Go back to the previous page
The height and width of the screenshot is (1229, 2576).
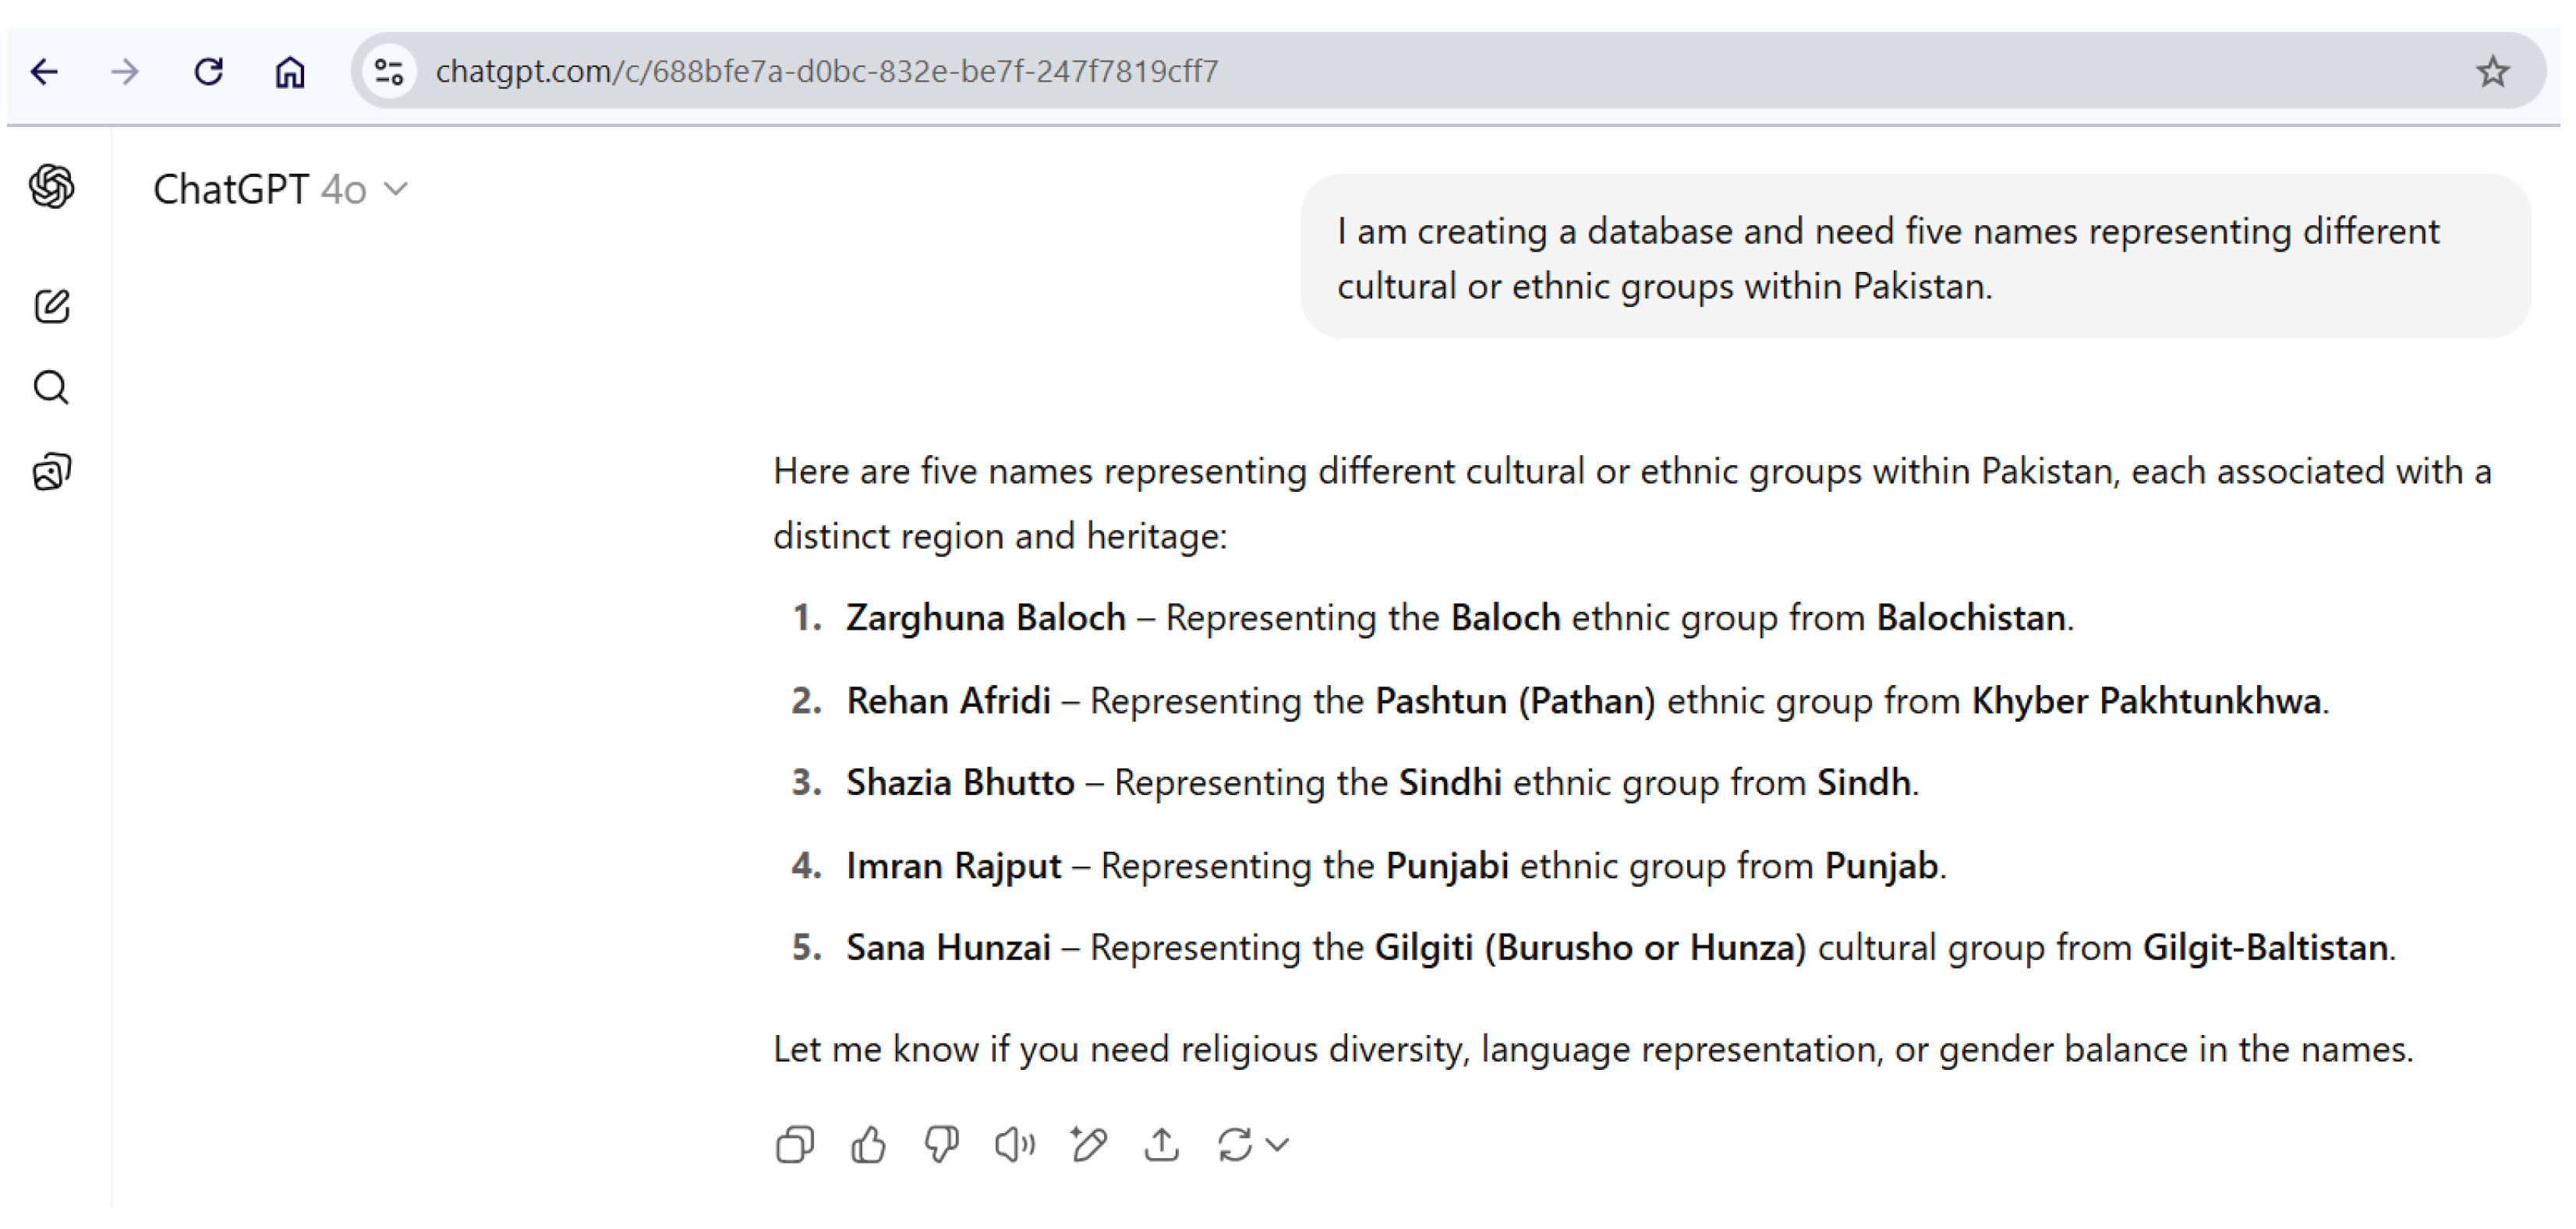coord(45,72)
